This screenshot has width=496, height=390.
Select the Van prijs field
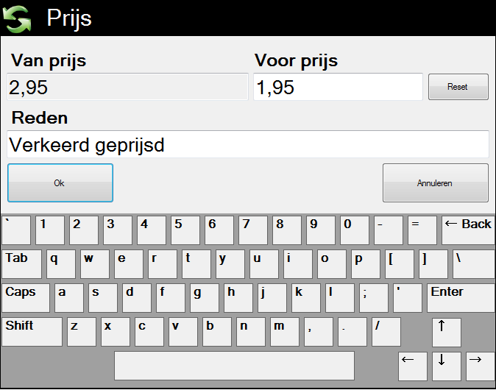click(127, 87)
